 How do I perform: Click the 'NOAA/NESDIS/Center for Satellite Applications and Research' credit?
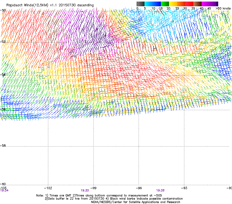tap(135, 202)
